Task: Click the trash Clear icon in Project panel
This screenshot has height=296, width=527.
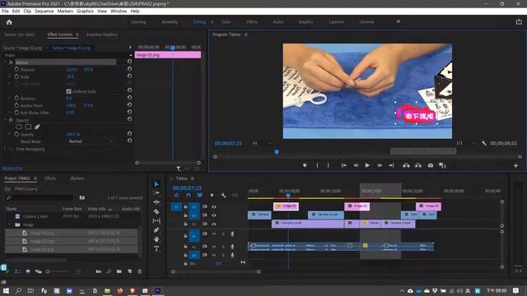Action: 139,271
